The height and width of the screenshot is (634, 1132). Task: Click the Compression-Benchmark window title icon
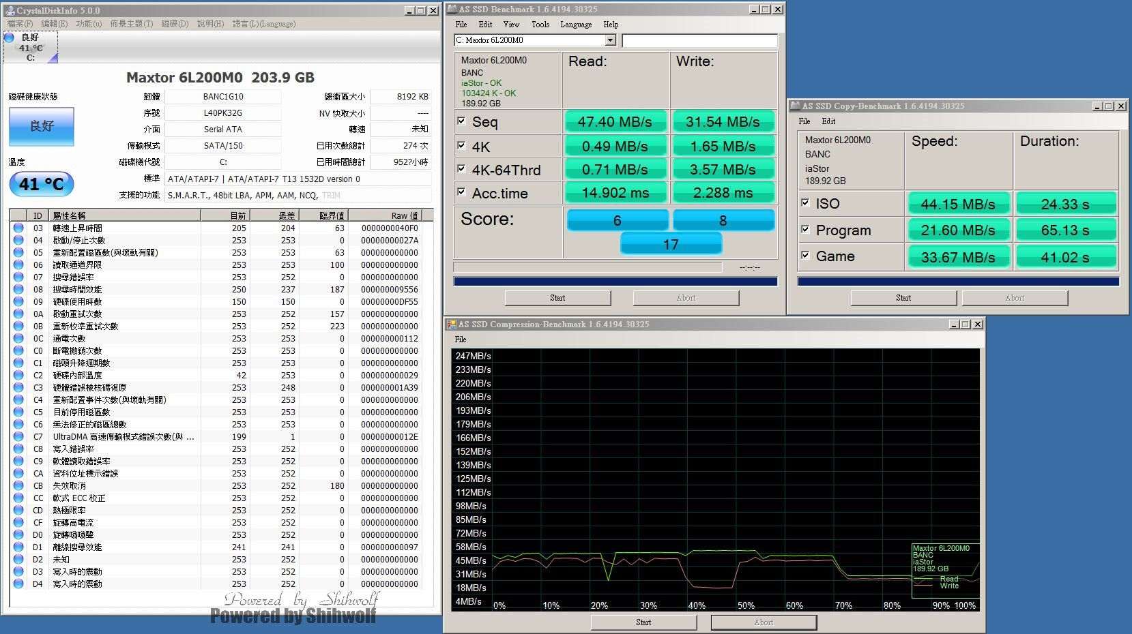coord(452,324)
